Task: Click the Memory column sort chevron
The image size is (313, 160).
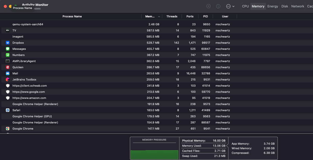Action: 159,16
